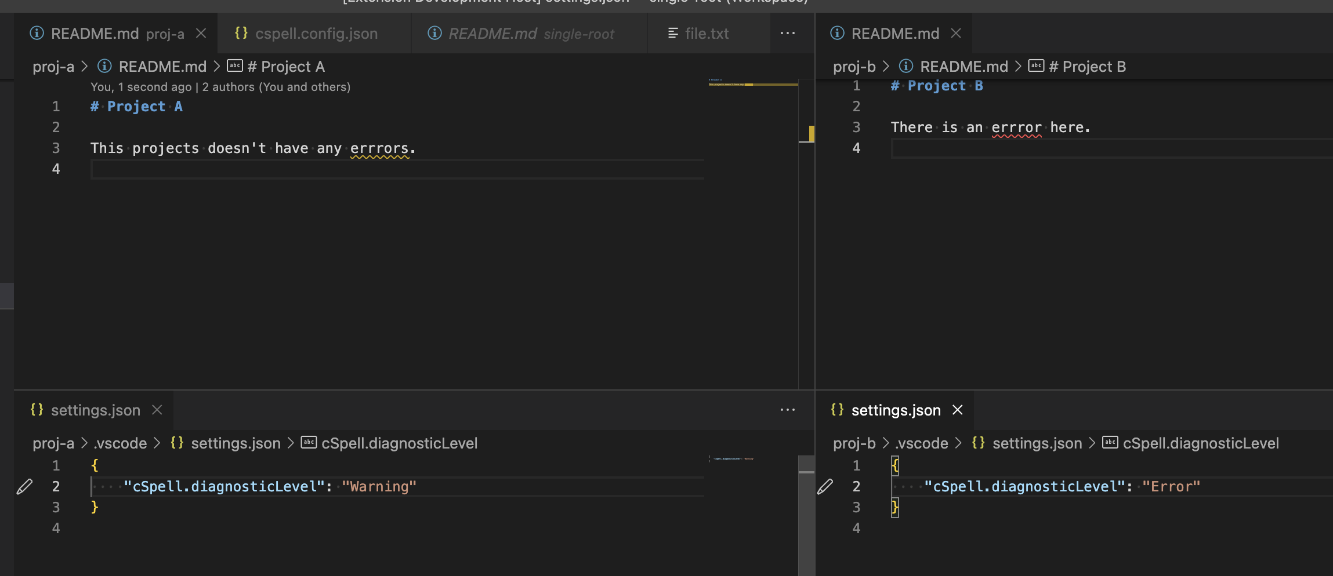Click proj-b breadcrumb above README editor

coord(854,67)
